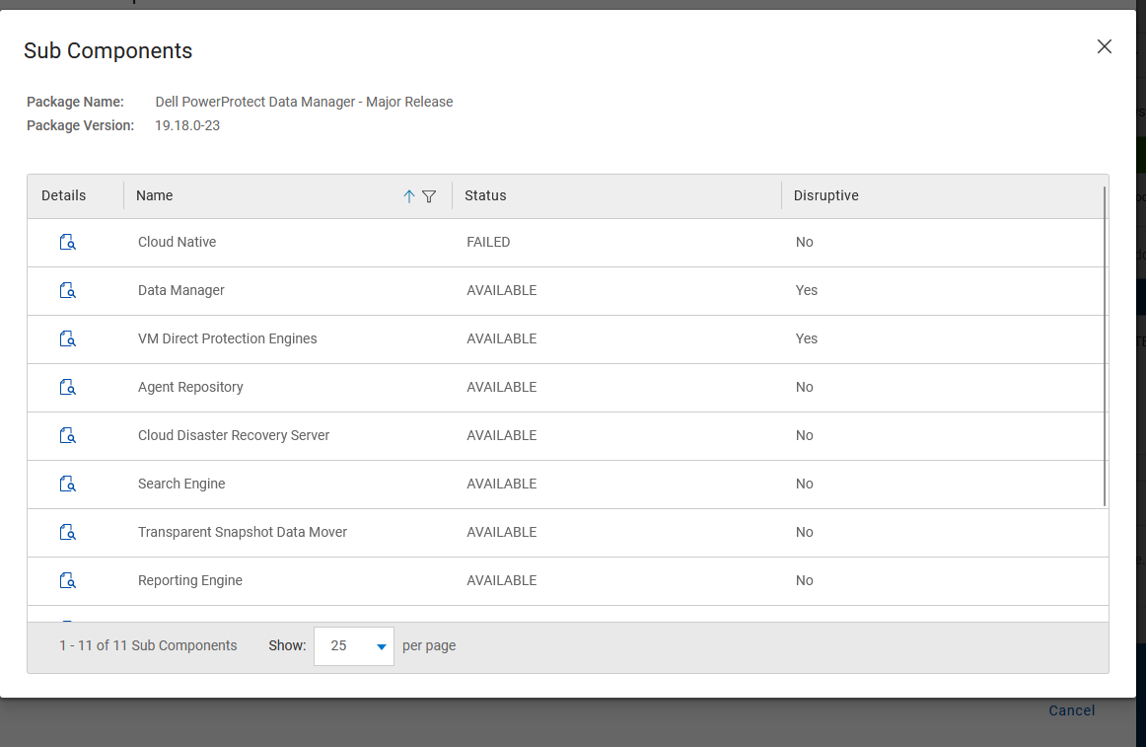Open details for Cloud Native component
The image size is (1146, 747).
(x=67, y=243)
